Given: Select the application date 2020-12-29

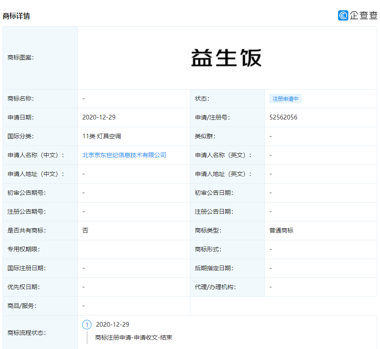Looking at the screenshot, I should (98, 117).
